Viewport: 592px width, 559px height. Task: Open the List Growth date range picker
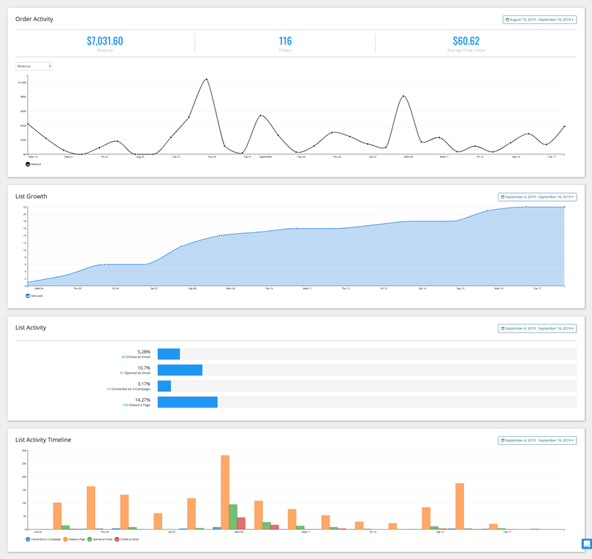coord(537,197)
